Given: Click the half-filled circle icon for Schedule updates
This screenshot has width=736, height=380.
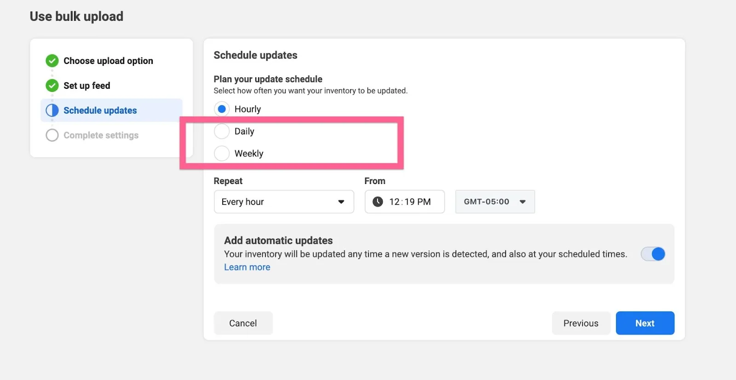Looking at the screenshot, I should (x=52, y=110).
